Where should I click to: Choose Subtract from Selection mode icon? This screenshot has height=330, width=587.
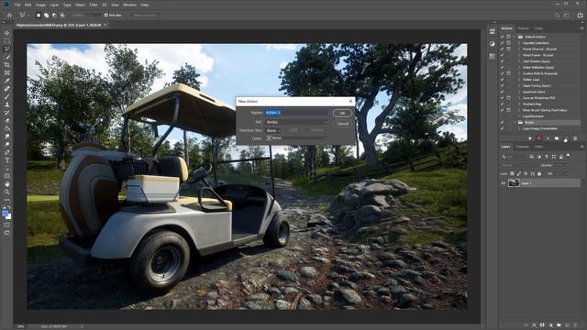click(x=54, y=16)
